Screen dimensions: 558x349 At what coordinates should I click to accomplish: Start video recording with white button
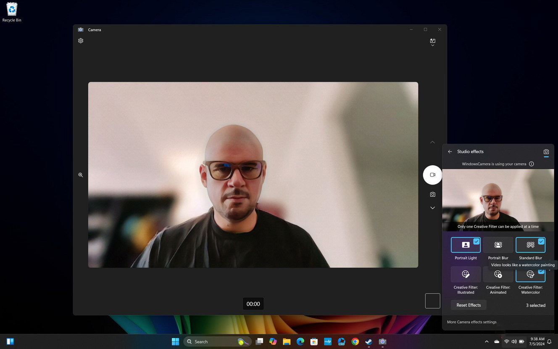(432, 175)
